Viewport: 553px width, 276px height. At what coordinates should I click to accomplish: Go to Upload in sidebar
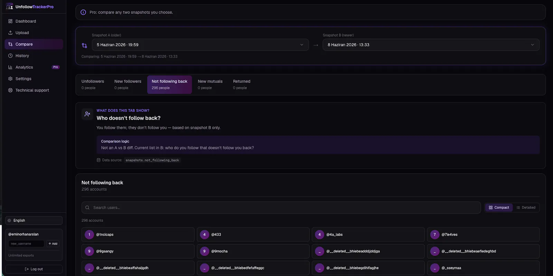[x=34, y=33]
